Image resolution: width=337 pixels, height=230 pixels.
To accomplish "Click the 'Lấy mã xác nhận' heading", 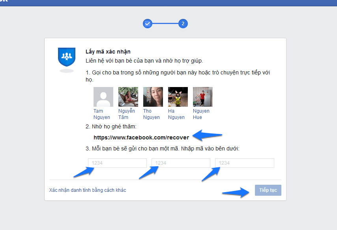I will pos(108,52).
